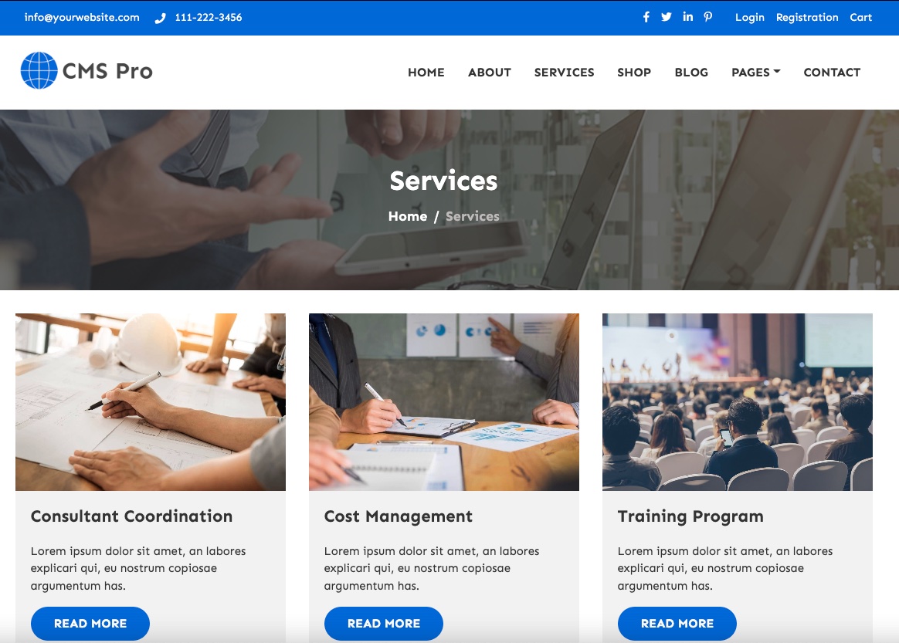Click Read More under Consultant Coordination
The width and height of the screenshot is (899, 643).
click(90, 624)
